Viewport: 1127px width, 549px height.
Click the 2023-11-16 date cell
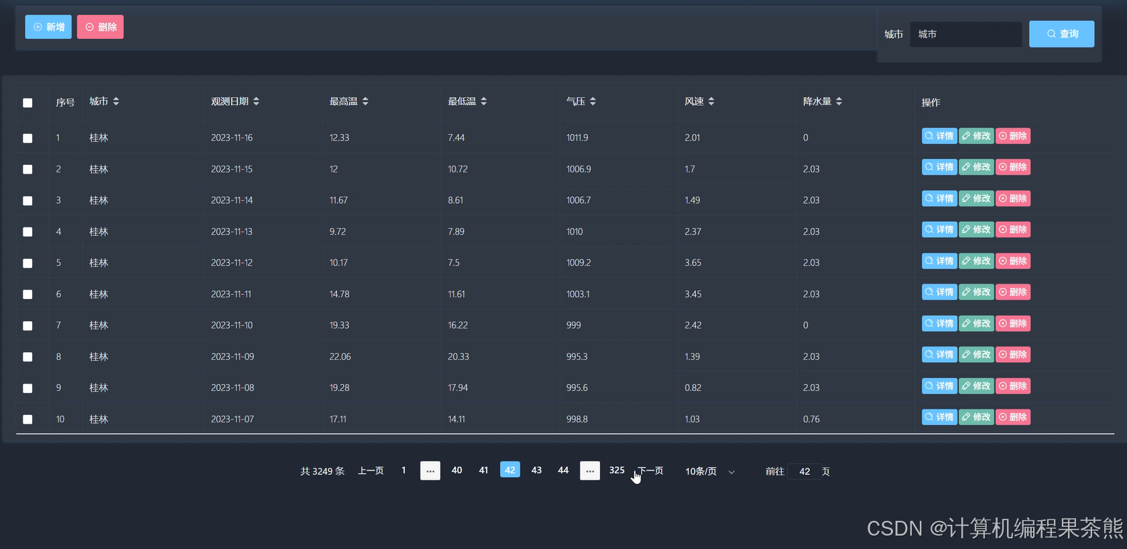231,138
